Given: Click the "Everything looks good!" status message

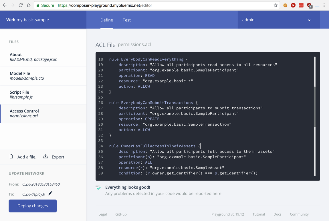Looking at the screenshot, I should [128, 187].
